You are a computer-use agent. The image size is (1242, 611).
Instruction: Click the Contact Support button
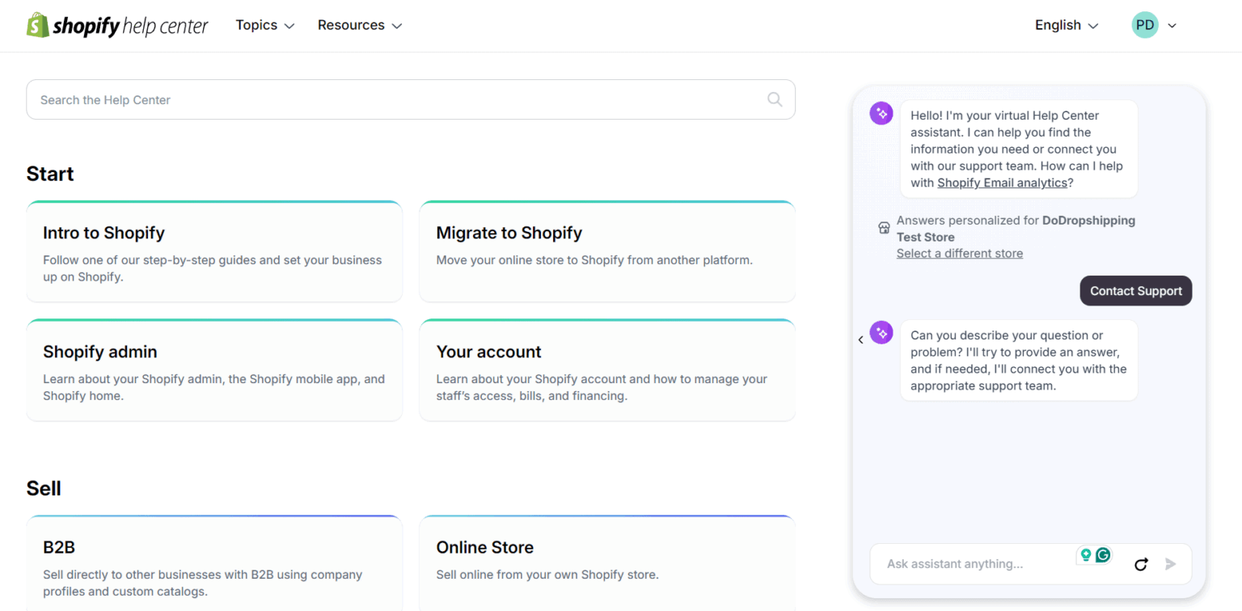pos(1136,291)
